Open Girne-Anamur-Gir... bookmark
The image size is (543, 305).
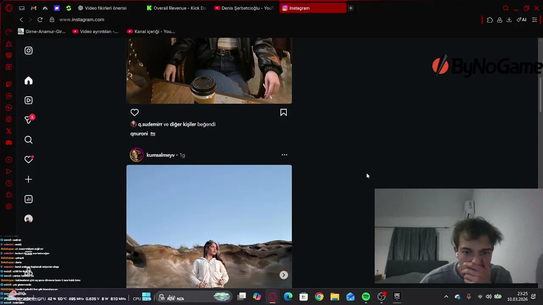[x=42, y=31]
